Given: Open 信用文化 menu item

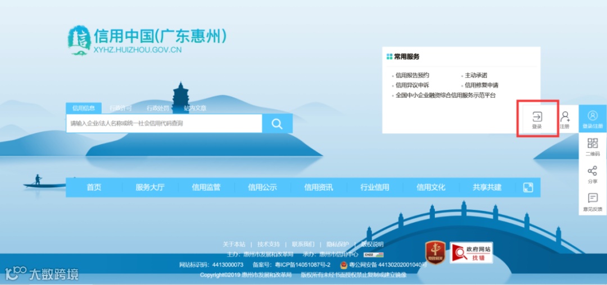Looking at the screenshot, I should coord(431,187).
